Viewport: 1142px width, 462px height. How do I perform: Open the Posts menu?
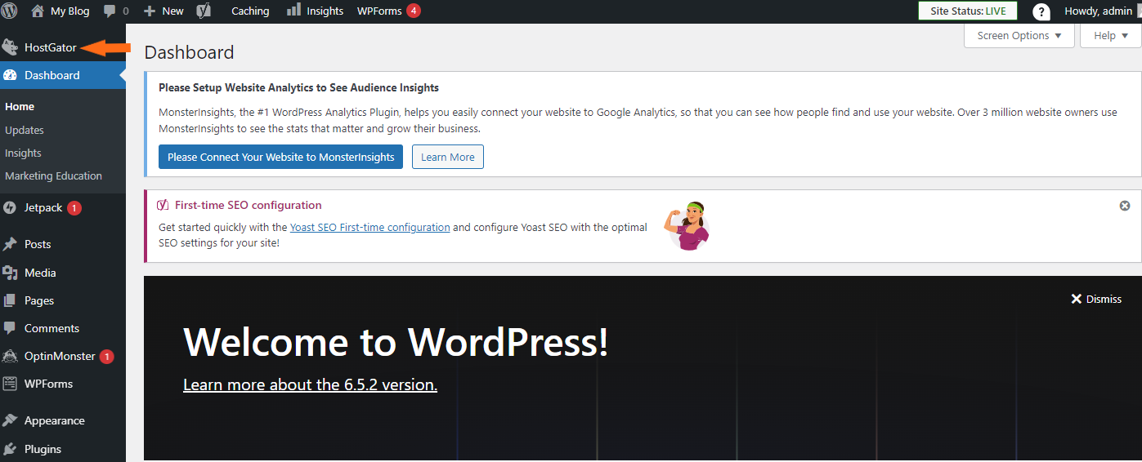point(38,244)
